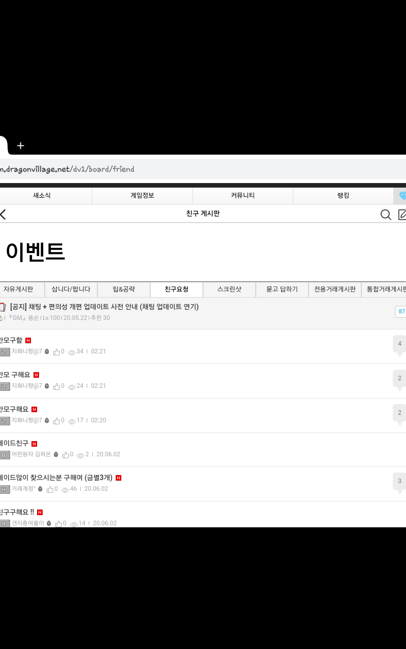Open the 게임정보 menu

[142, 196]
